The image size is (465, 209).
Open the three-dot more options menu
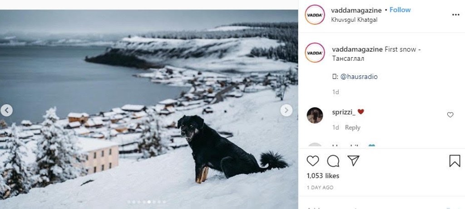[455, 15]
